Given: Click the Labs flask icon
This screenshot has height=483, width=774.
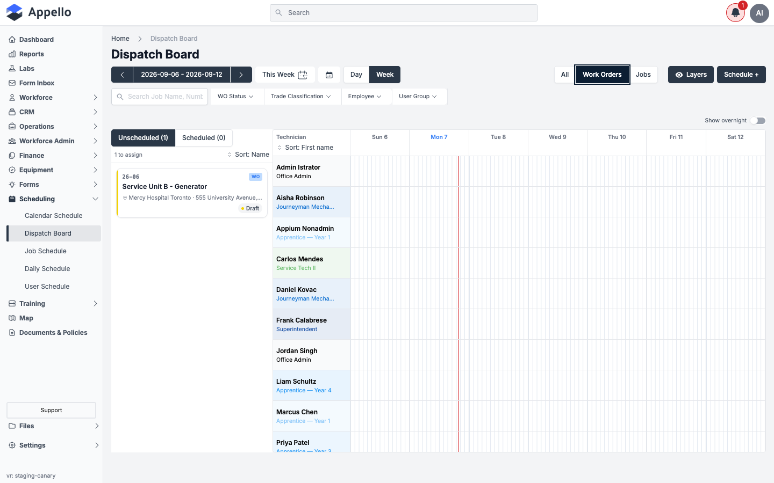Looking at the screenshot, I should (x=12, y=69).
